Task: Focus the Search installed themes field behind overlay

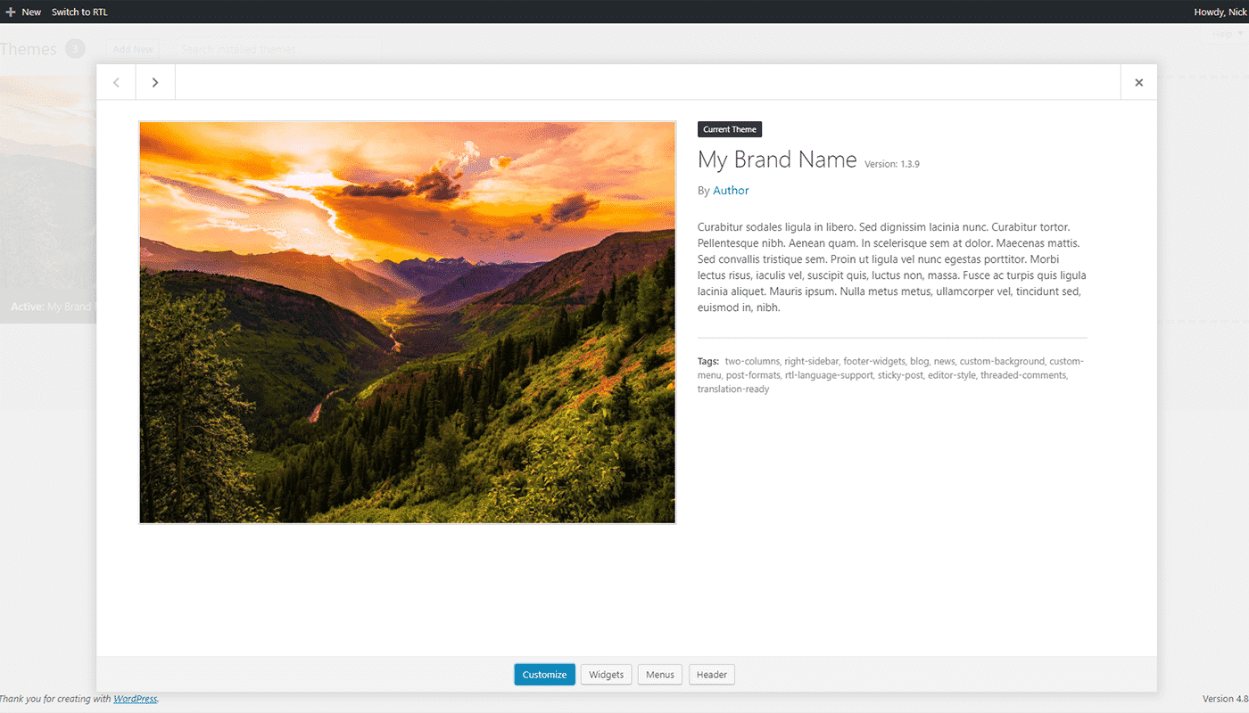Action: tap(277, 50)
